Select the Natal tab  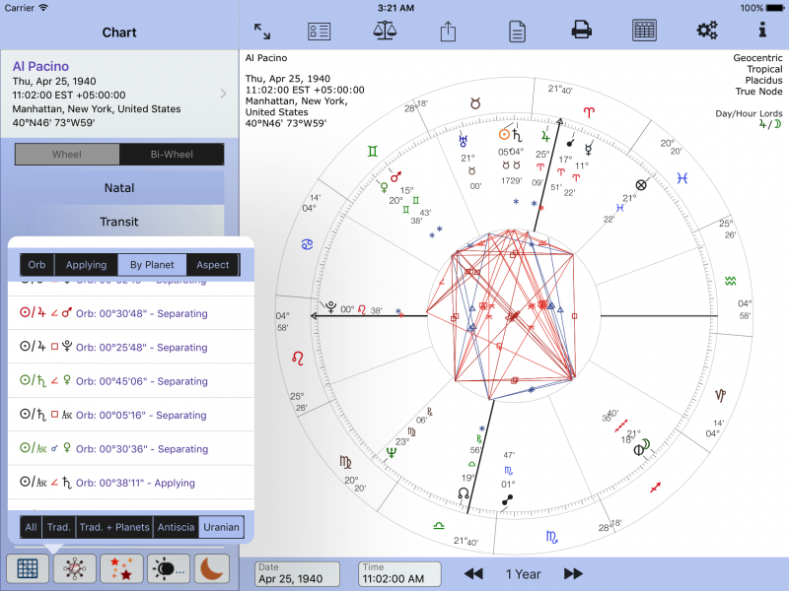118,187
